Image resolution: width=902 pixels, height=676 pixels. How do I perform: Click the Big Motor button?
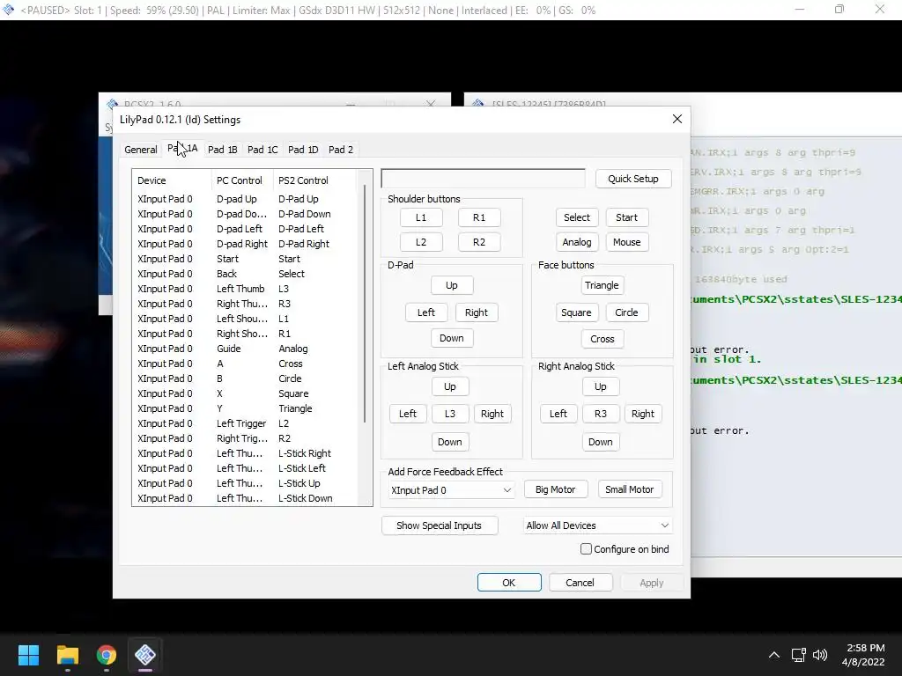(556, 489)
